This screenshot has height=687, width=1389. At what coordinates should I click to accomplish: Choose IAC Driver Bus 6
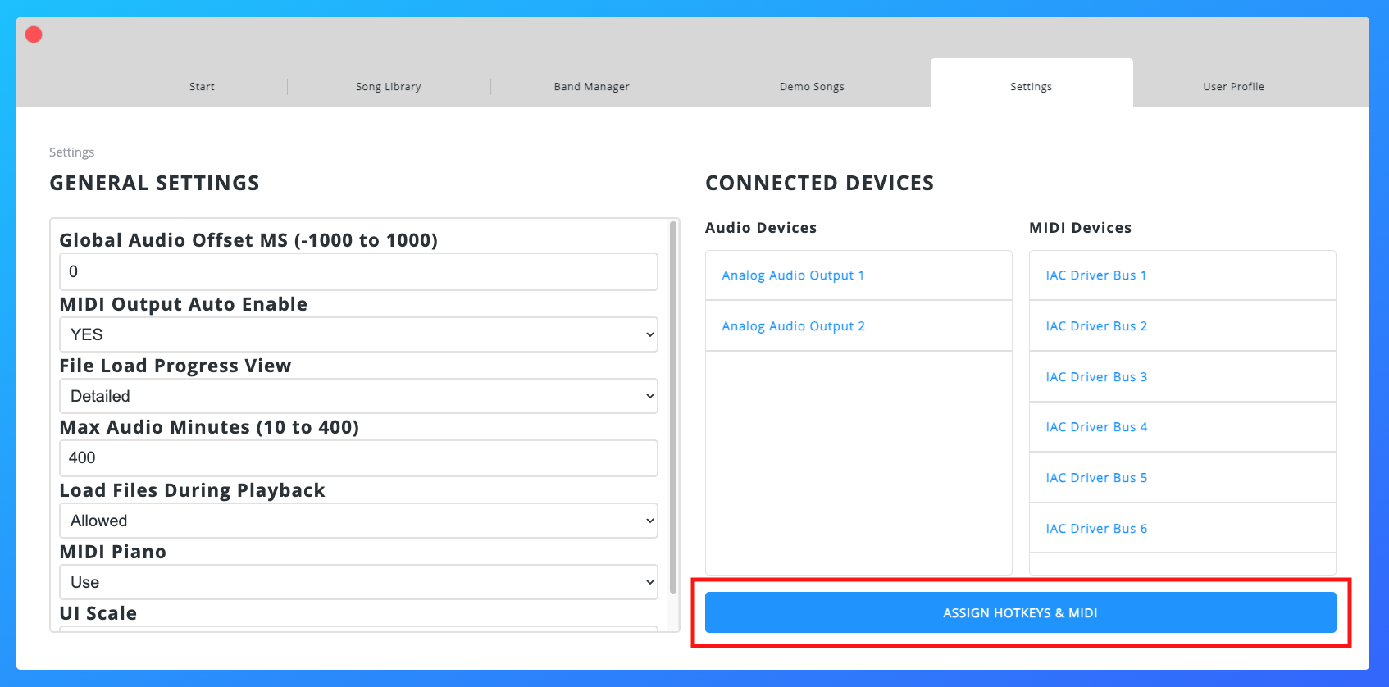(1095, 529)
